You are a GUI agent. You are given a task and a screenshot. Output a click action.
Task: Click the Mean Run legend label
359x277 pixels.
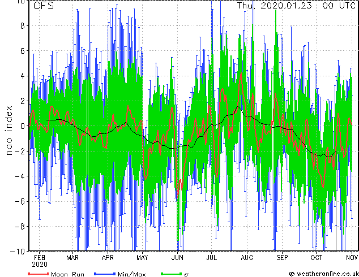coord(67,274)
